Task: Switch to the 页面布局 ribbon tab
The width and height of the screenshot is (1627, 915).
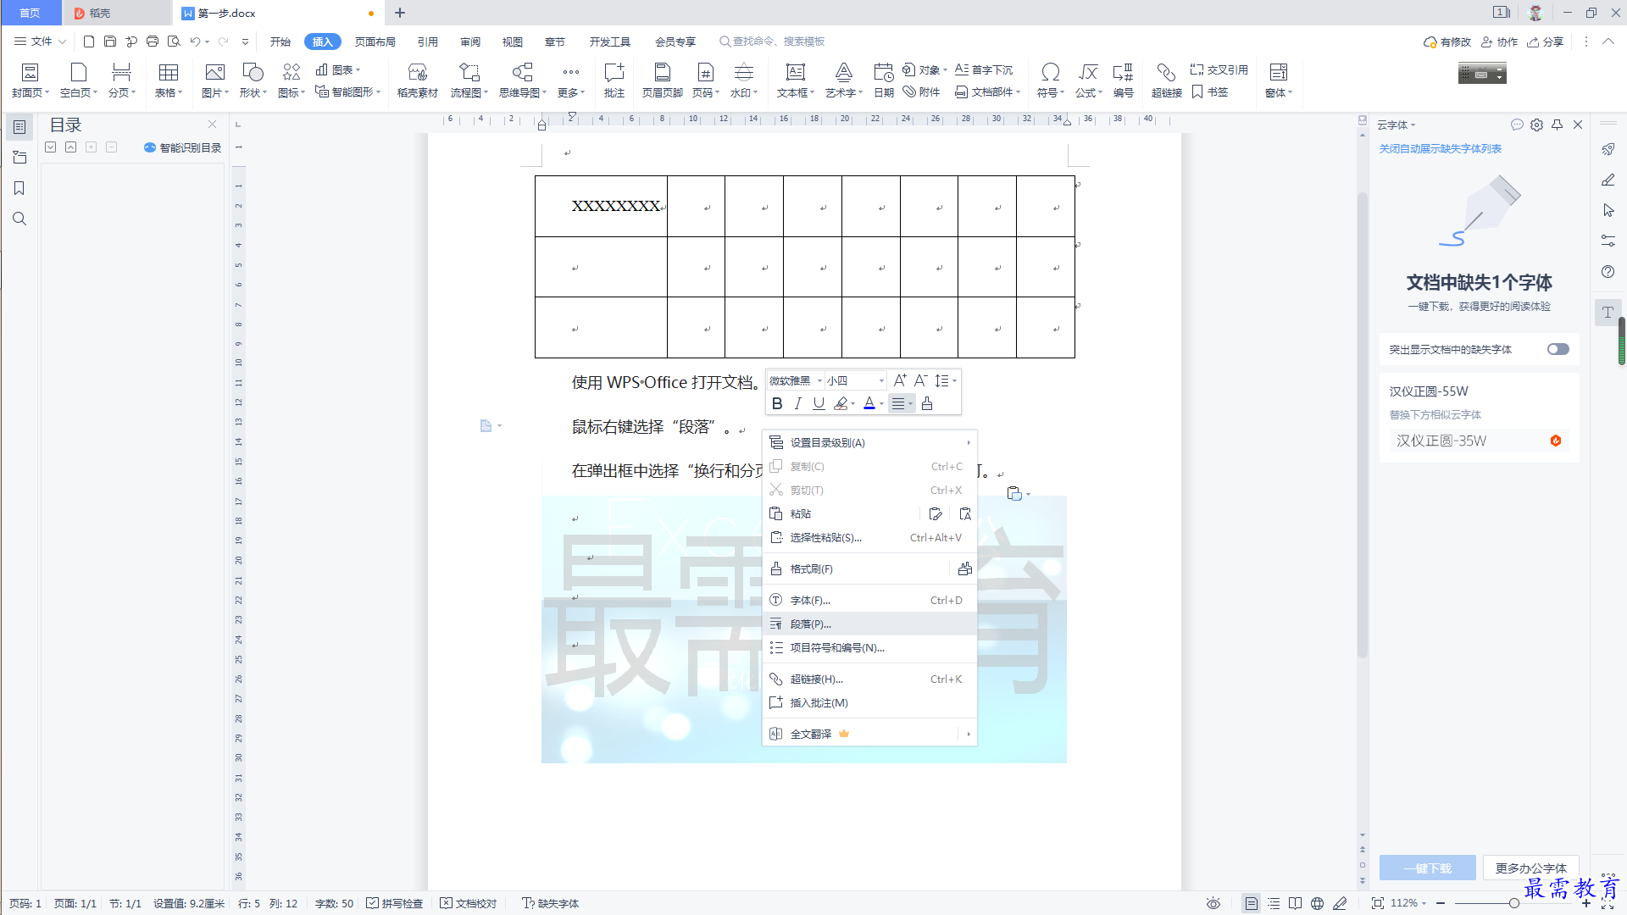Action: pos(375,42)
